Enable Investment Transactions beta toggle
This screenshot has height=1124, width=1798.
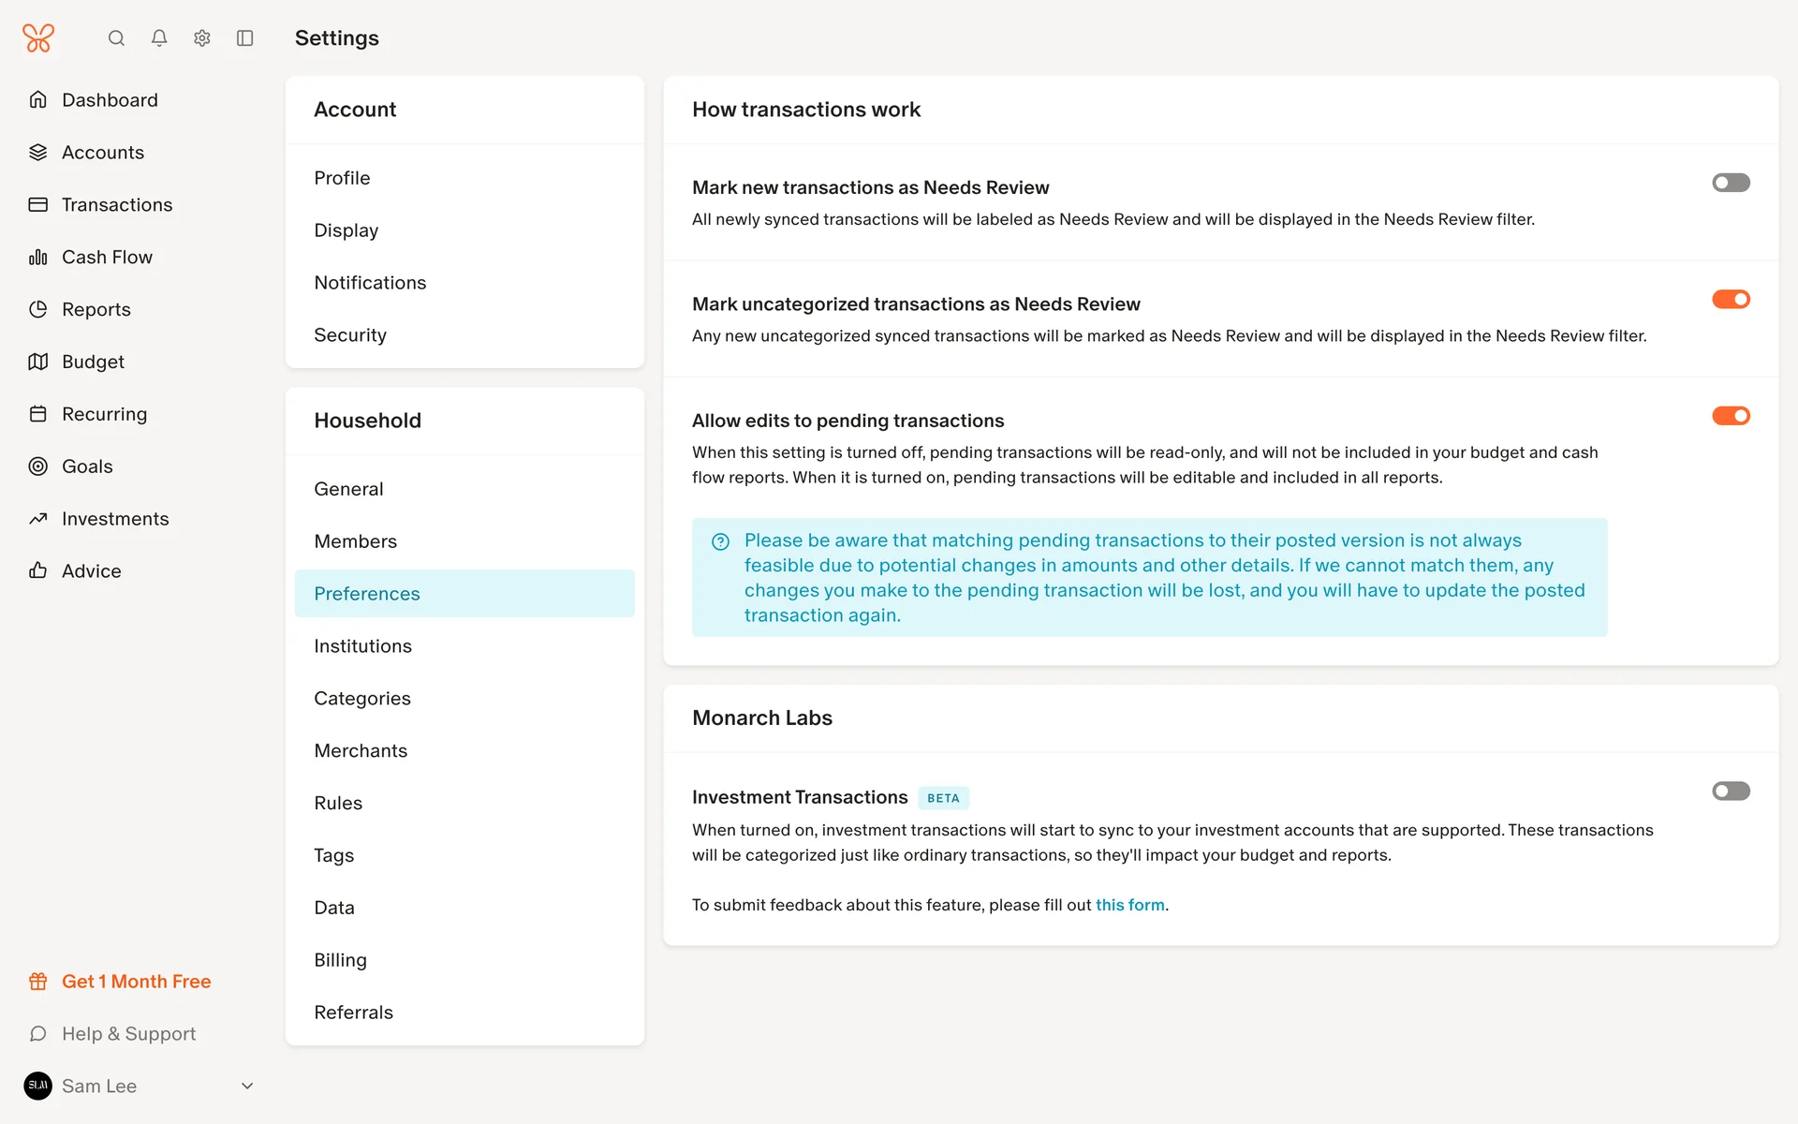click(1731, 791)
